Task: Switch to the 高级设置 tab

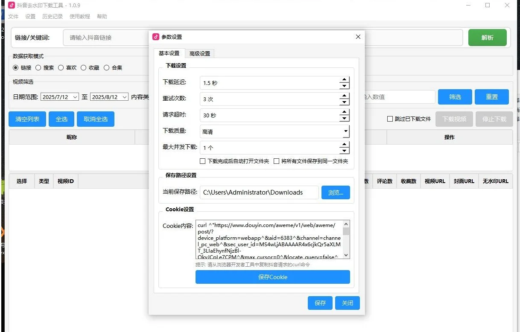Action: [x=200, y=54]
